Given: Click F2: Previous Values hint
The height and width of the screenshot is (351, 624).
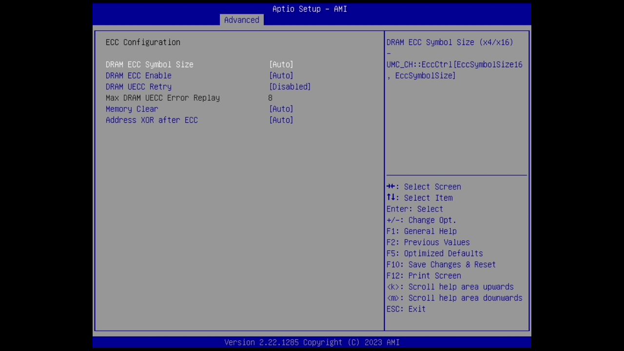Looking at the screenshot, I should point(428,242).
